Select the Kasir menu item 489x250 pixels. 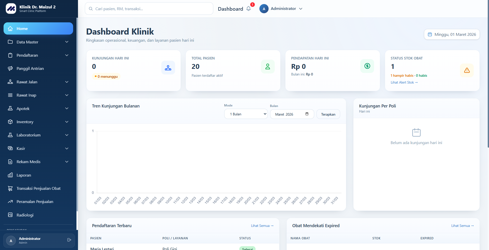click(x=38, y=148)
